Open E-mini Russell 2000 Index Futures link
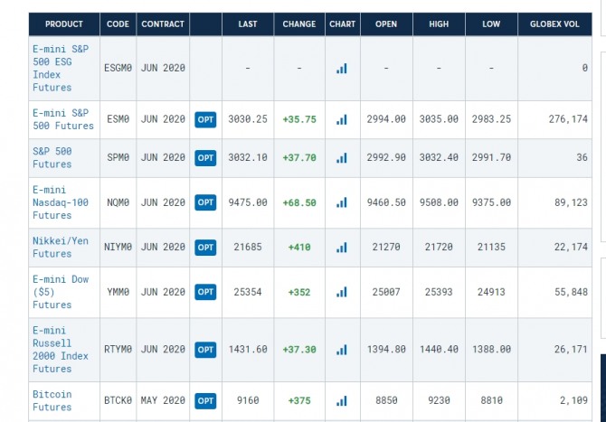This screenshot has width=606, height=422. coord(61,349)
